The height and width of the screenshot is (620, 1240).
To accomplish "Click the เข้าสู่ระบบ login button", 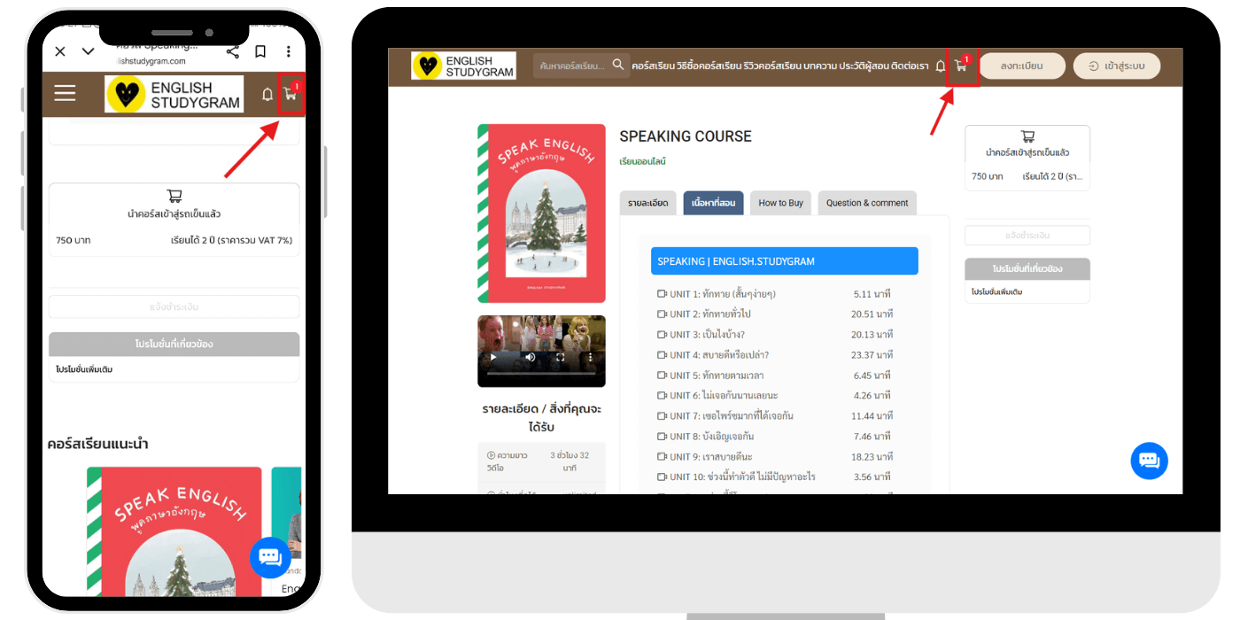I will coord(1116,66).
